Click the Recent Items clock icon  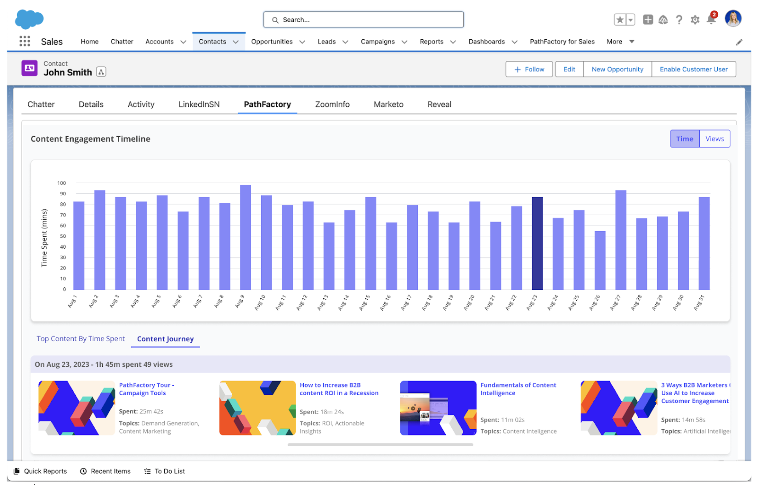point(83,471)
